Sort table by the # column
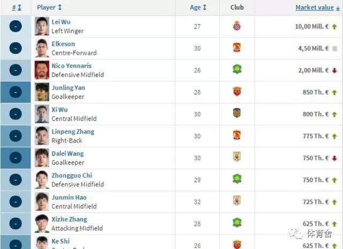Image resolution: width=343 pixels, height=249 pixels. point(17,8)
